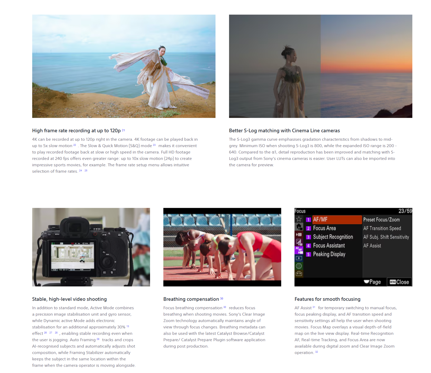Viewport: 431px width, 373px height.
Task: Click the star favorites icon in camera menu
Action: point(299,219)
